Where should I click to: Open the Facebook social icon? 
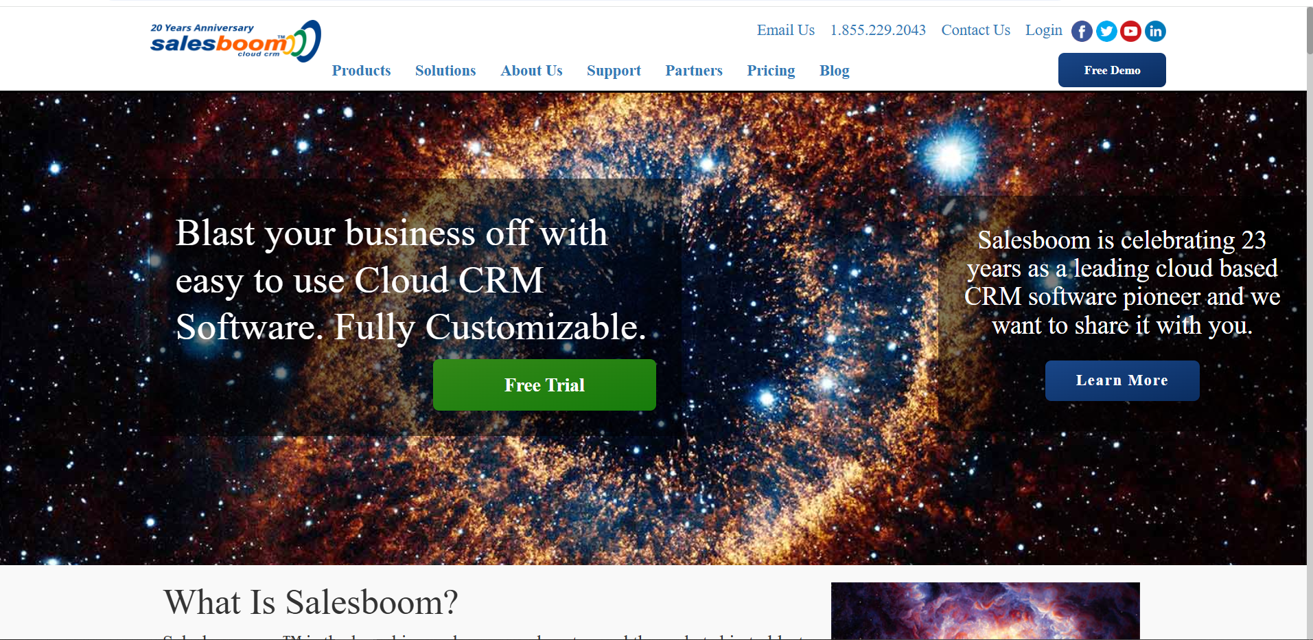1082,31
